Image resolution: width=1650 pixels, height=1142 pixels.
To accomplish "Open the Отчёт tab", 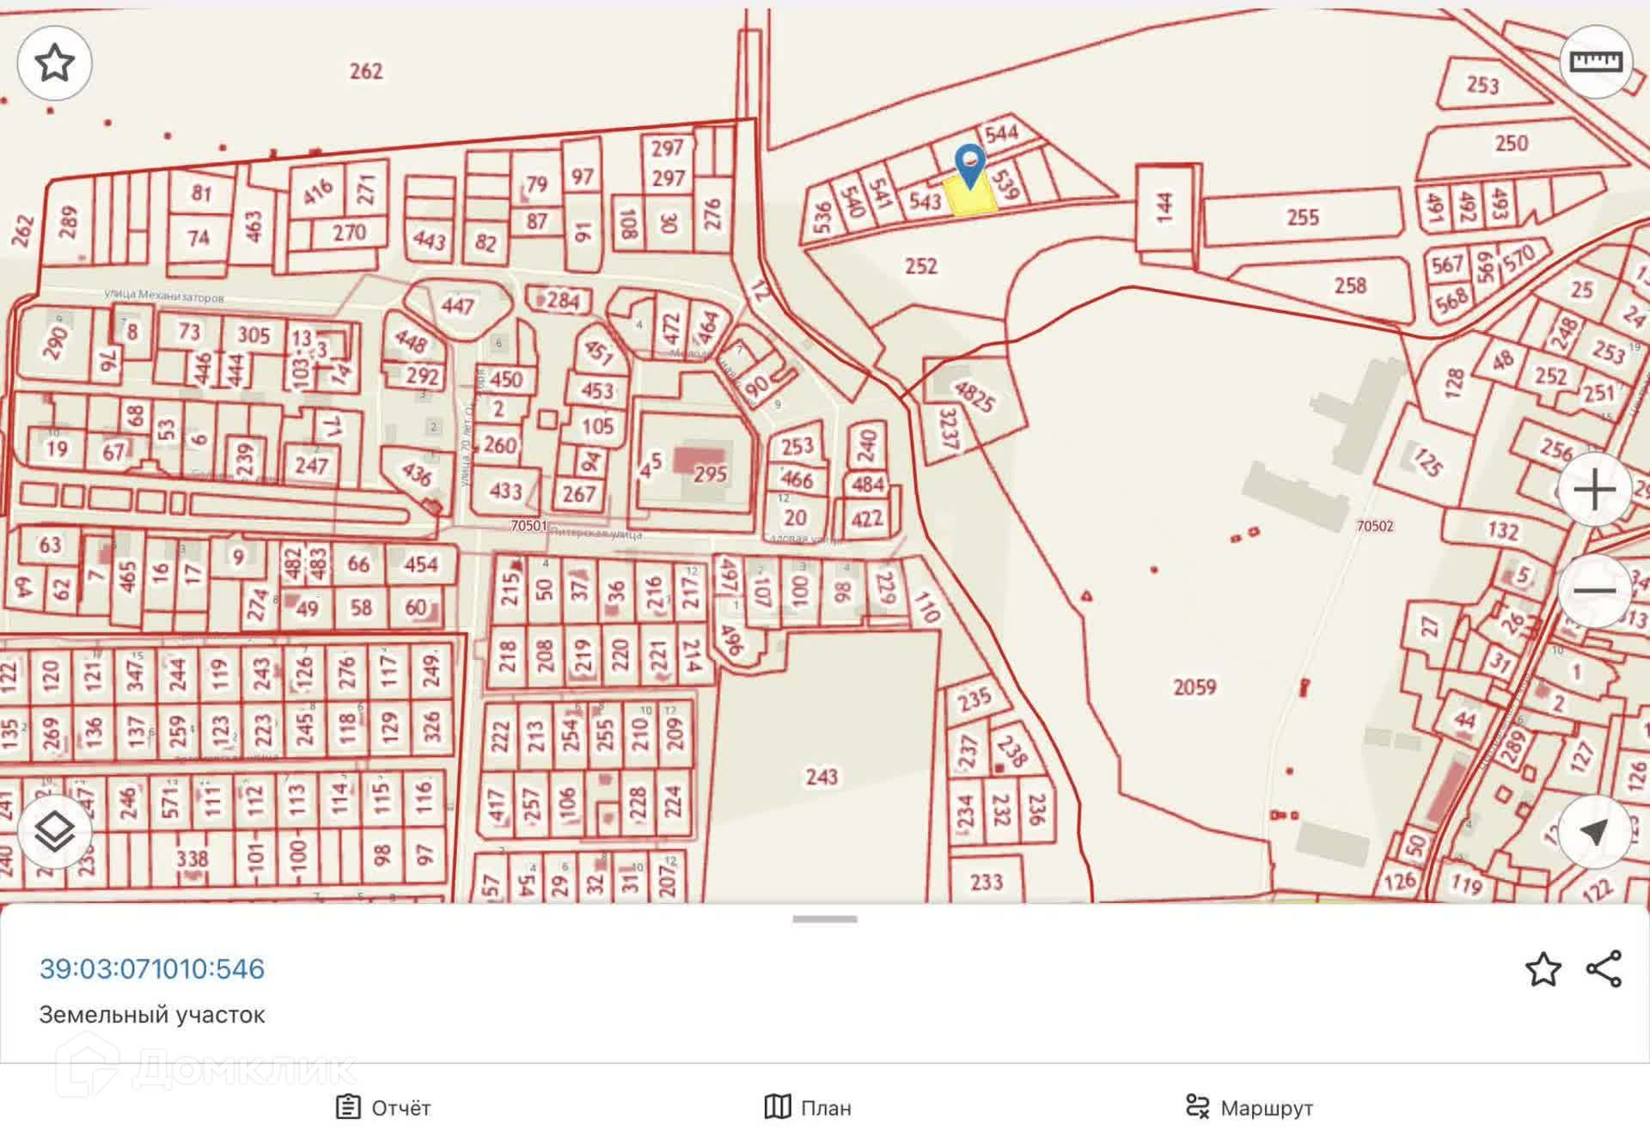I will click(x=383, y=1107).
